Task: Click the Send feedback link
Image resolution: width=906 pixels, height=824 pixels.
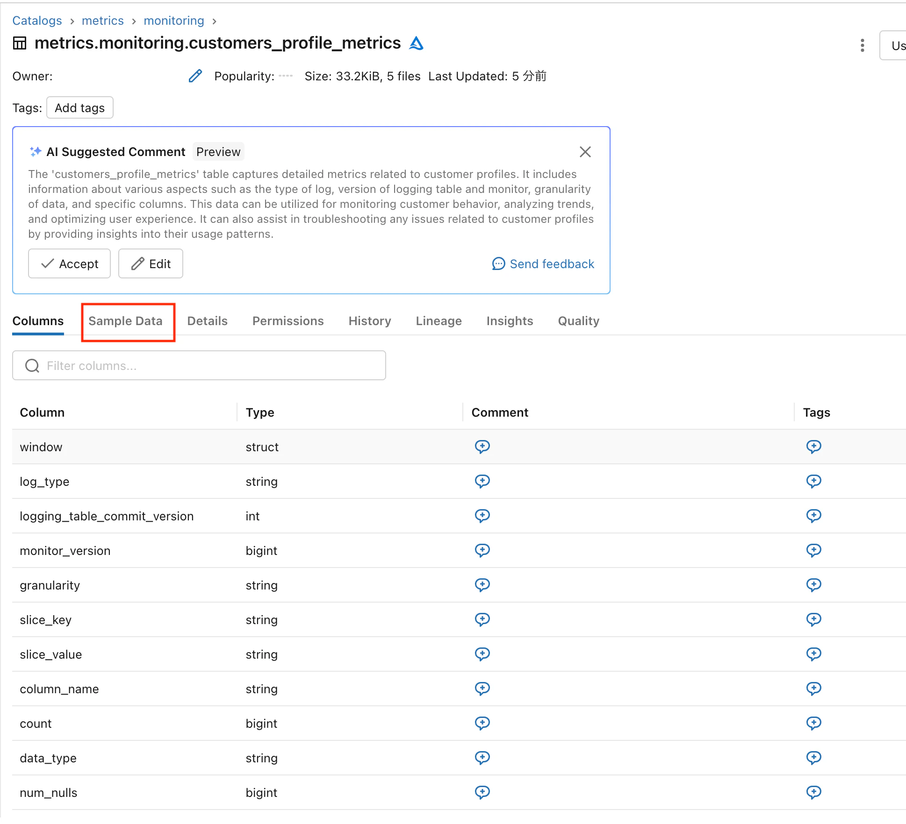Action: pos(543,264)
